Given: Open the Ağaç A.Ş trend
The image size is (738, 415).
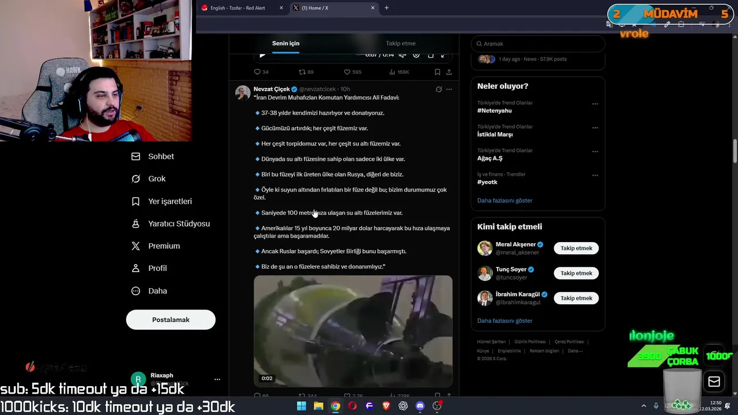Looking at the screenshot, I should tap(490, 158).
